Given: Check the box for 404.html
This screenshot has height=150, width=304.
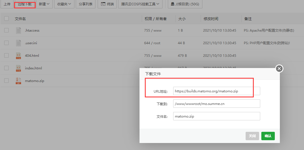Looking at the screenshot, I should point(6,55).
